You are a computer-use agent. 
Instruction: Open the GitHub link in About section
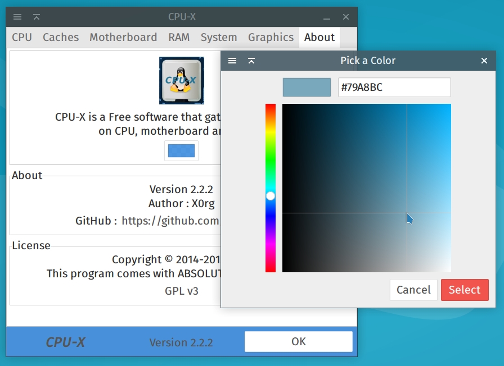[170, 221]
